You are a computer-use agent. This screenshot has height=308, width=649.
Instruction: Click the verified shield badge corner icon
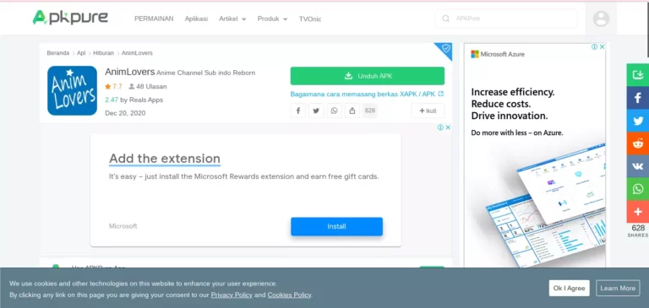(446, 48)
